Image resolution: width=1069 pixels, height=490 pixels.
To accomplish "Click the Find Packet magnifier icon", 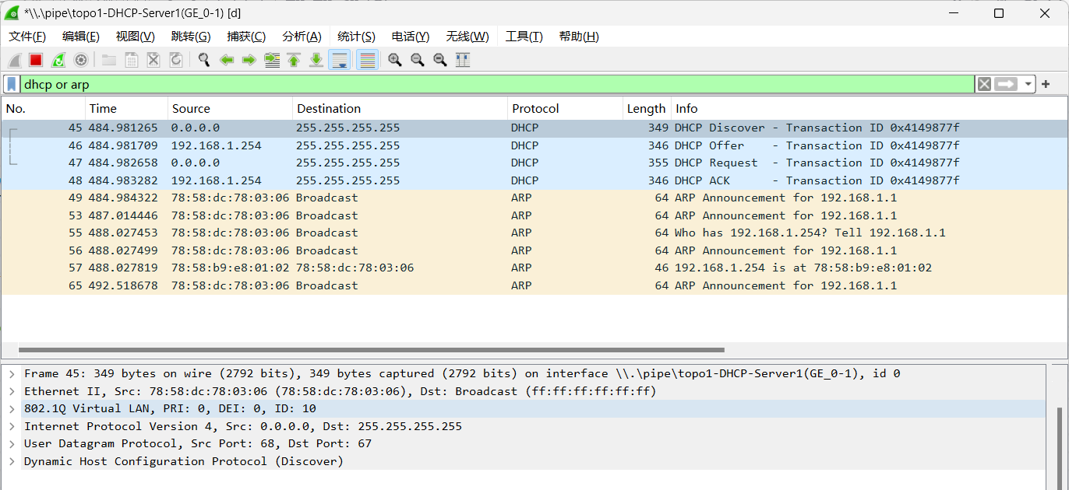I will (203, 60).
